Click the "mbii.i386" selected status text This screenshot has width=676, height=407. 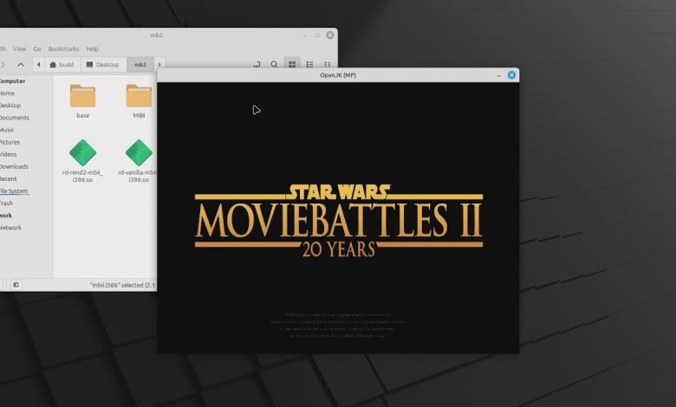click(x=123, y=285)
